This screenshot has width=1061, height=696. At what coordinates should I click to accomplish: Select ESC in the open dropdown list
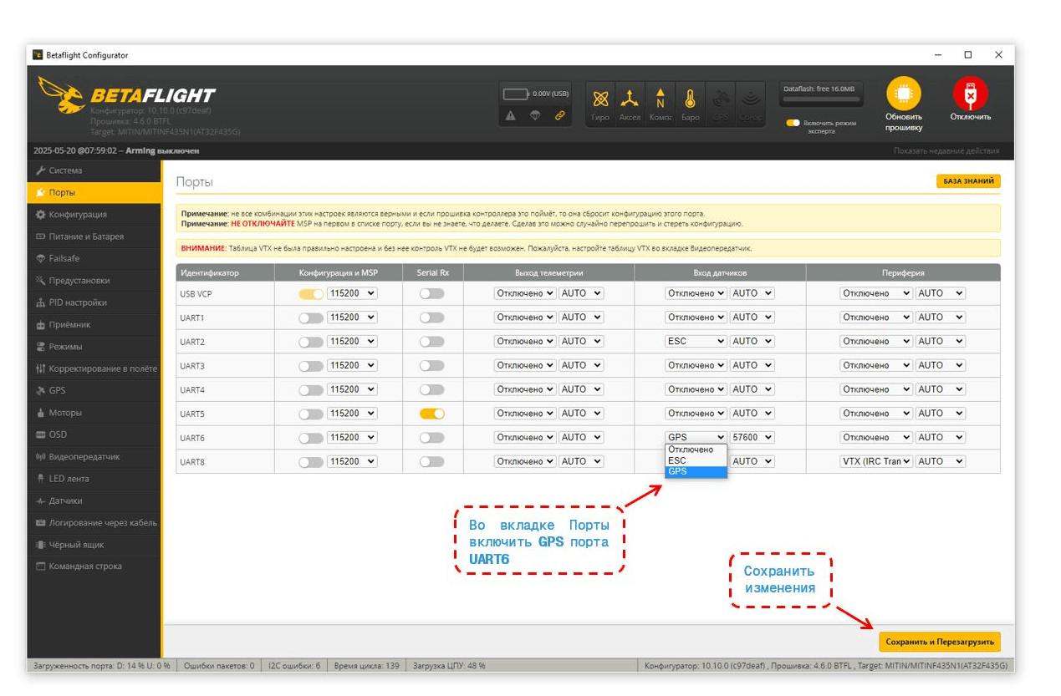(x=696, y=460)
